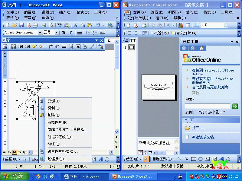Insert picture from file in Picture toolbar
This screenshot has width=242, height=181.
(5, 46)
